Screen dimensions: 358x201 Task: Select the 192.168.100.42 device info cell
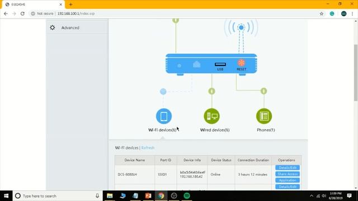pyautogui.click(x=192, y=174)
